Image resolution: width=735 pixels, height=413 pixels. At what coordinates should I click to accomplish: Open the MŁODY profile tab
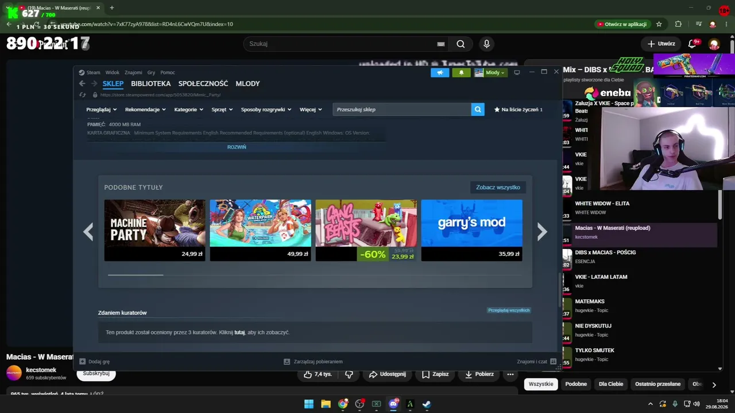tap(247, 84)
